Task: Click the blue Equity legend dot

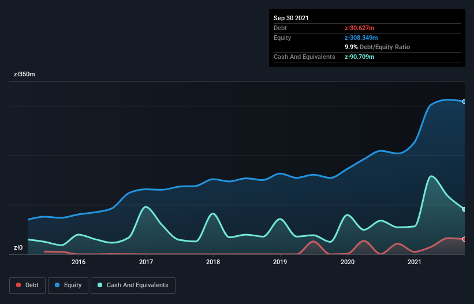Action: pos(57,285)
